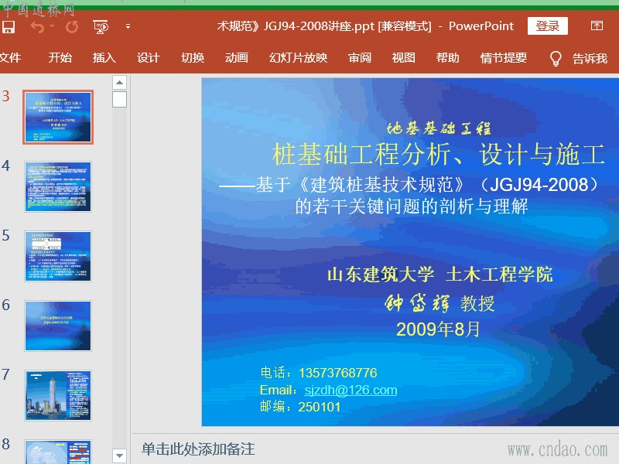The height and width of the screenshot is (464, 619).
Task: Open the 帮助 tab
Action: click(448, 58)
